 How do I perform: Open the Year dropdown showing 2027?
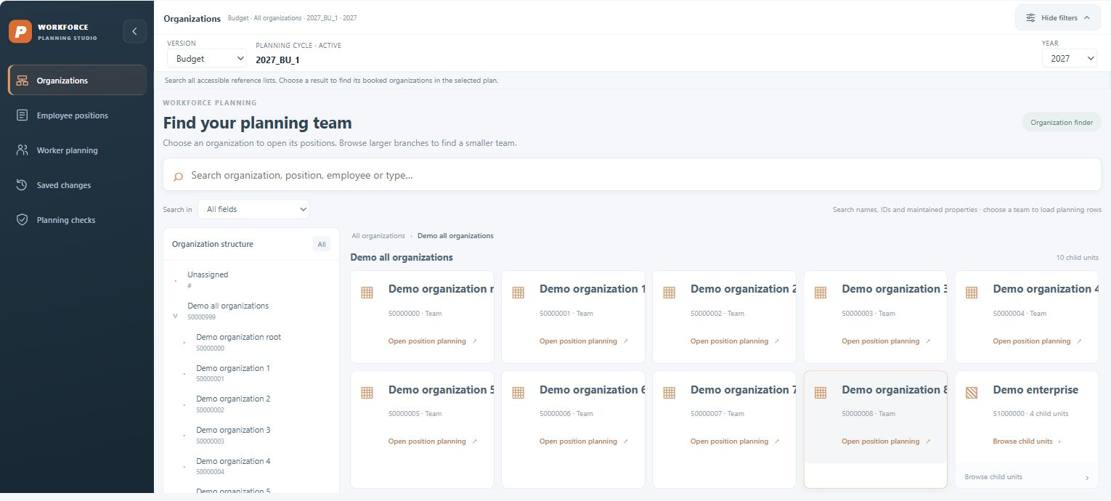click(1069, 59)
